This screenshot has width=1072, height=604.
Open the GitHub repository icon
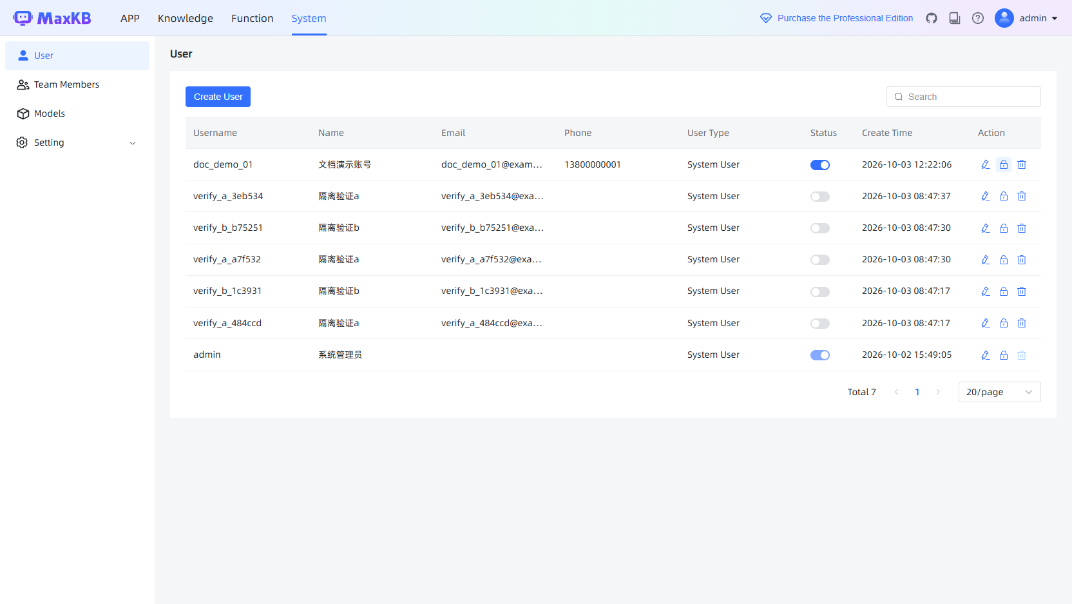click(x=932, y=18)
